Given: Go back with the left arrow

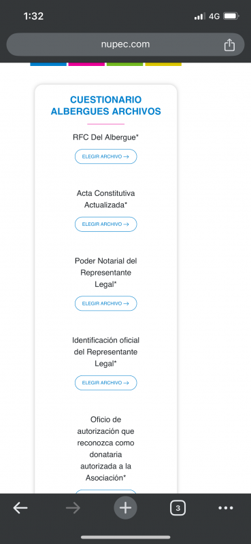Looking at the screenshot, I should point(20,508).
